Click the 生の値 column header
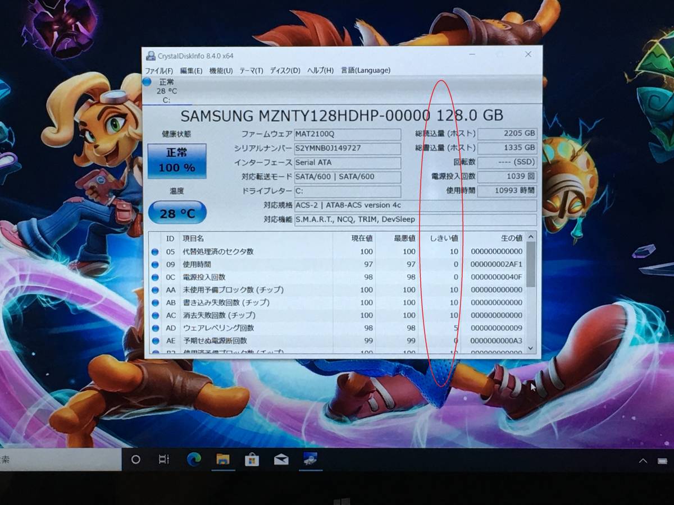Screen dimensions: 674x505 (494, 238)
